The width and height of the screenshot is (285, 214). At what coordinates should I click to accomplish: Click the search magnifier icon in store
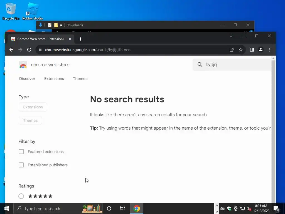(x=200, y=64)
